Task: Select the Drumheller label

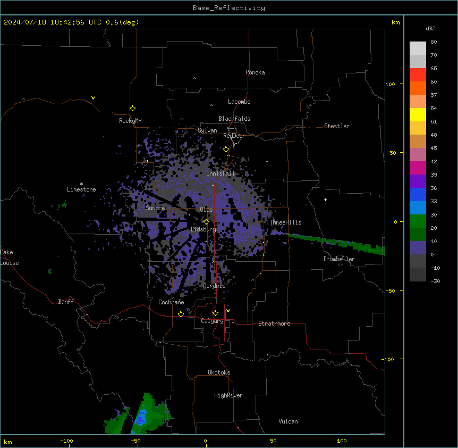Action: 339,259
